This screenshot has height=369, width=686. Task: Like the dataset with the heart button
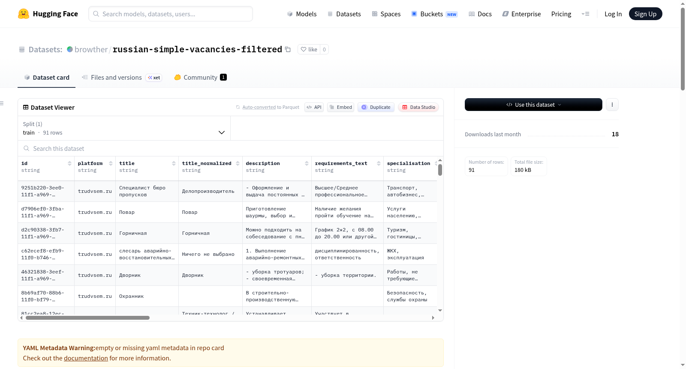(309, 49)
